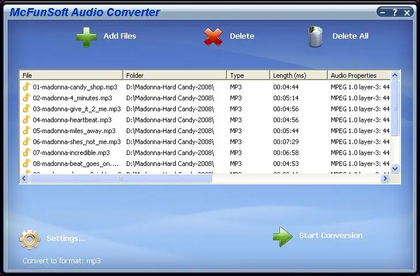
Task: Click the music note icon for 08-madonna-beat_goes_on
Action: 27,164
